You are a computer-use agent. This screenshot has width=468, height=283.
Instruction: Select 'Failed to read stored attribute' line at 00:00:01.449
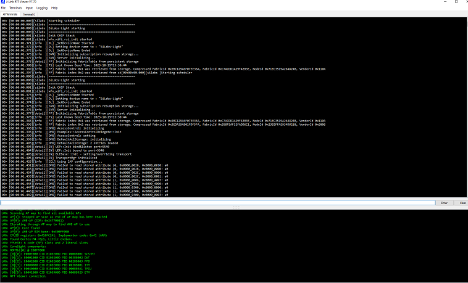(85, 195)
